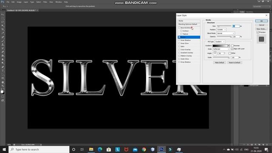The width and height of the screenshot is (272, 153).
Task: Open the Edit menu
Action: [x=13, y=2]
